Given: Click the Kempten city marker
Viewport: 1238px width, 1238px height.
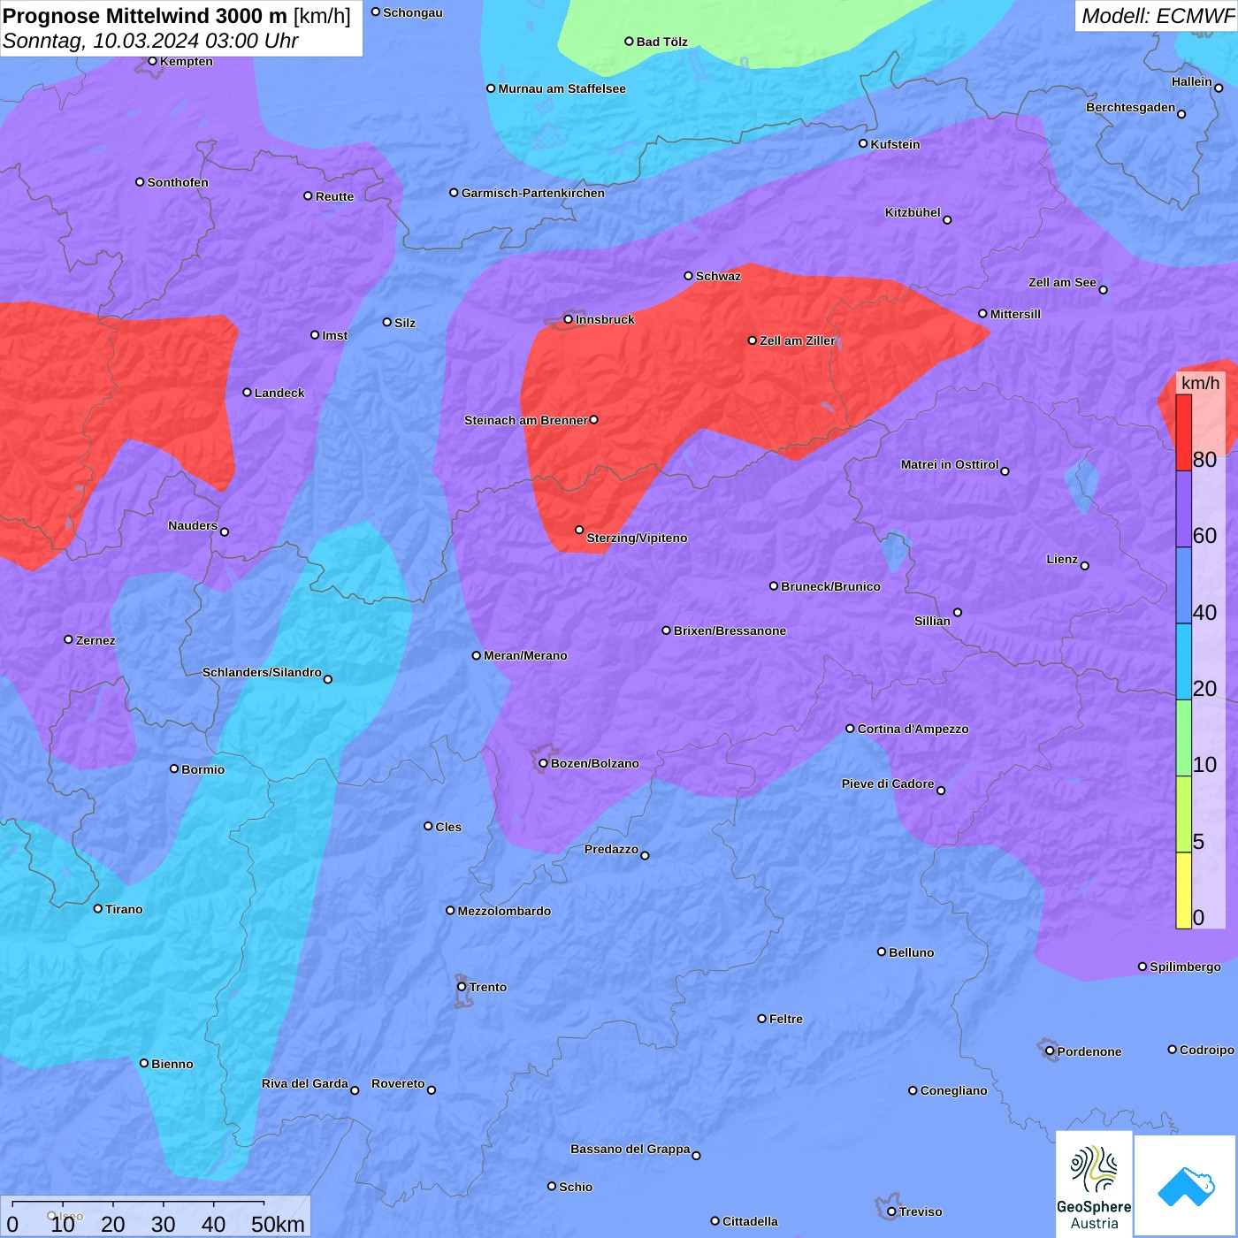Looking at the screenshot, I should coord(153,61).
